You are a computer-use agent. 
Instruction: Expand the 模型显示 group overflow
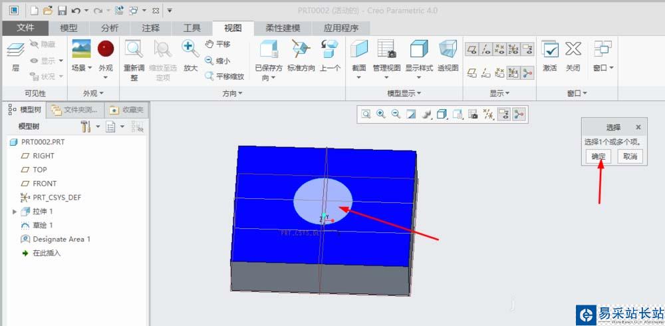(x=404, y=93)
